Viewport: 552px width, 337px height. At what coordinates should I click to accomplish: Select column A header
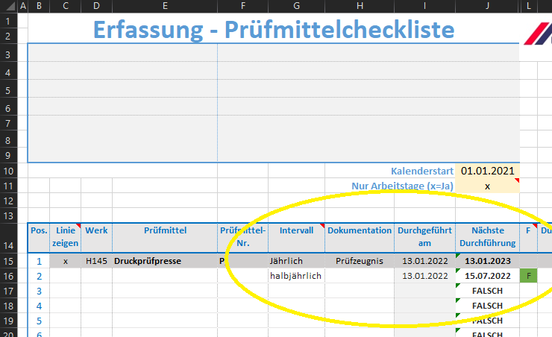[x=23, y=6]
